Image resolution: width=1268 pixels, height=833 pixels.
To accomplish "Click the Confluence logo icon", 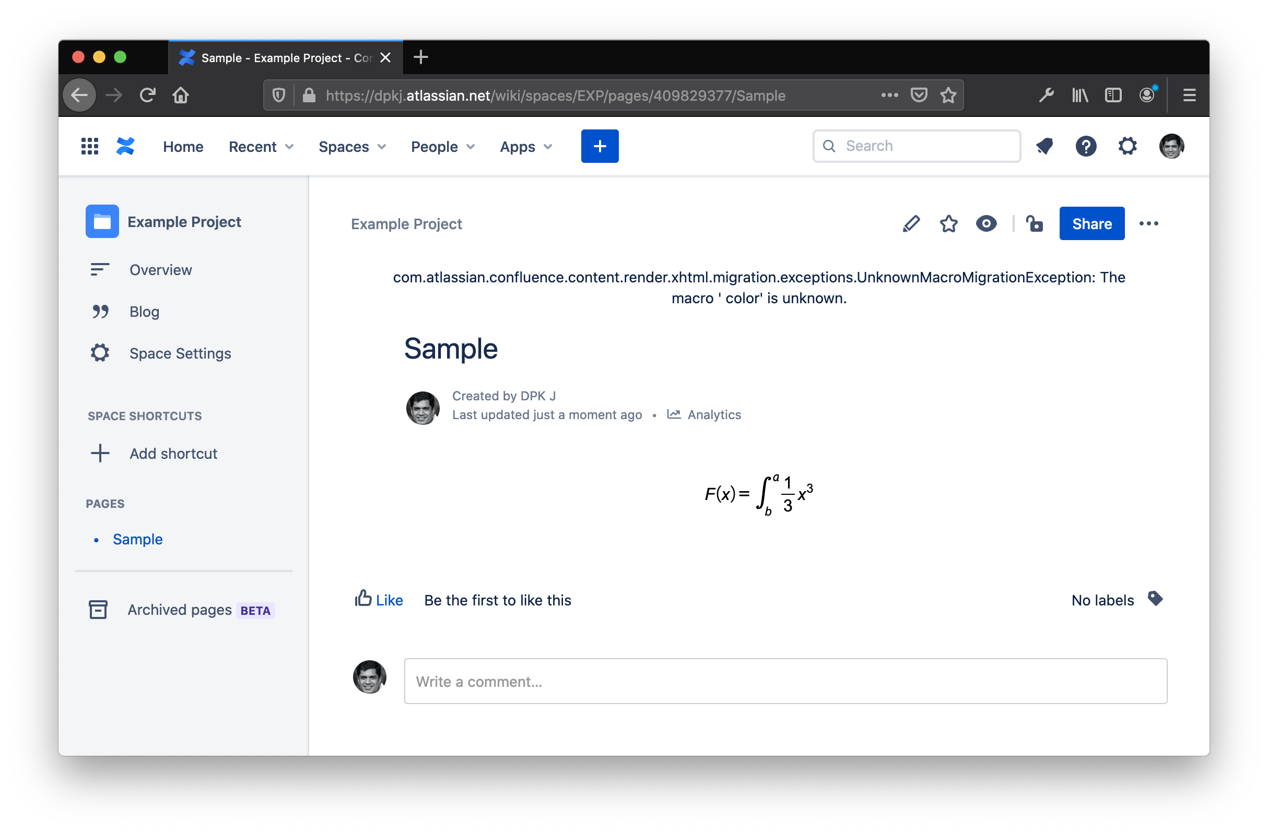I will coord(126,146).
